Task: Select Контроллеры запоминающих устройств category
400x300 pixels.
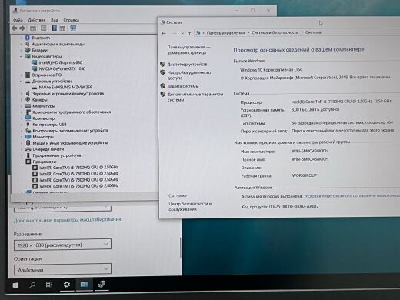Action: [x=71, y=131]
